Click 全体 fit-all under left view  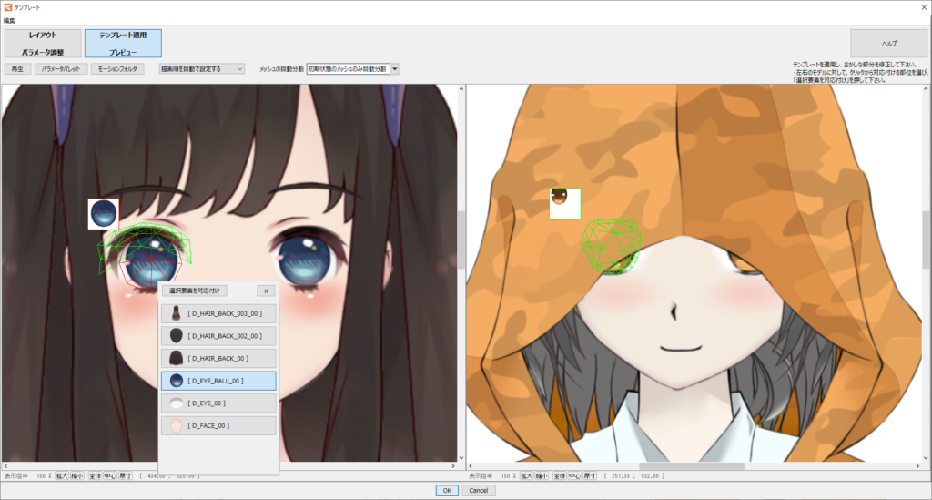point(95,476)
